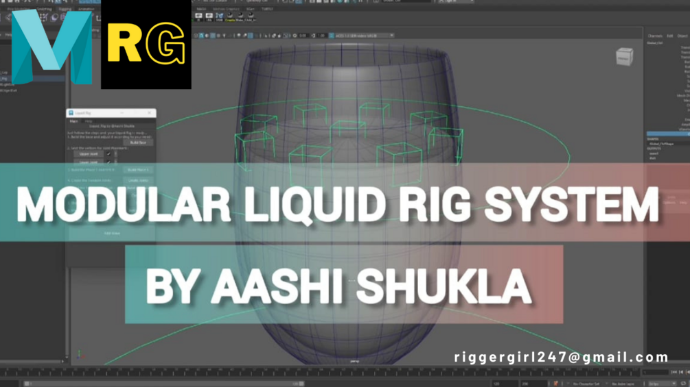Open the frame rate fps dropdown
This screenshot has height=387, width=690.
tap(661, 384)
